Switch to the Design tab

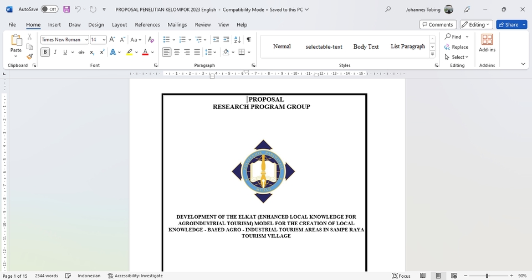point(96,25)
